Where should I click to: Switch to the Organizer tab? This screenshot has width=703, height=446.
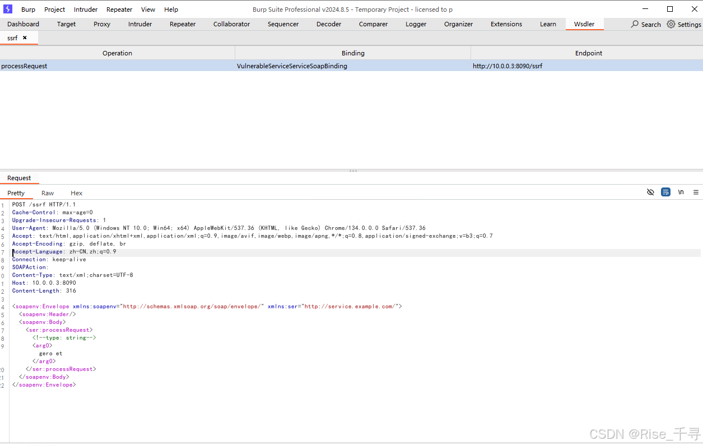[458, 24]
